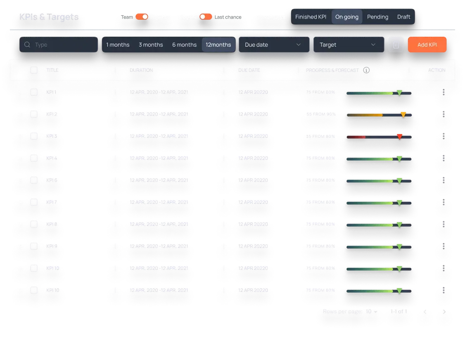The width and height of the screenshot is (465, 338).
Task: Click the ACTION column header
Action: [x=437, y=70]
